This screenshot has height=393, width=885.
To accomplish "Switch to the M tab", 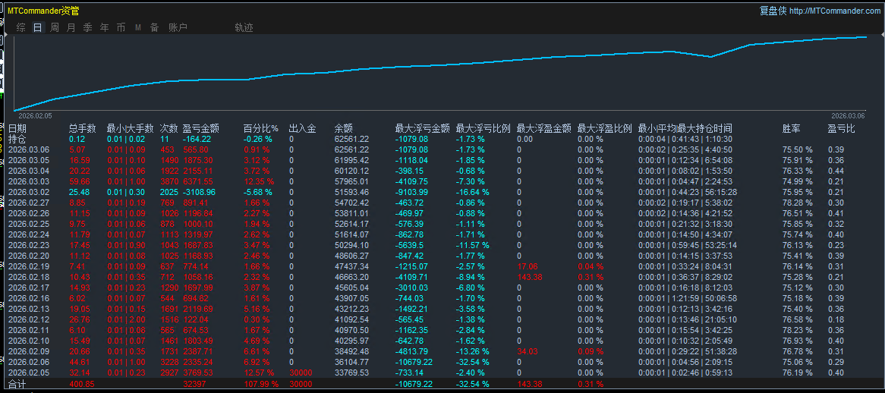I will (x=137, y=27).
